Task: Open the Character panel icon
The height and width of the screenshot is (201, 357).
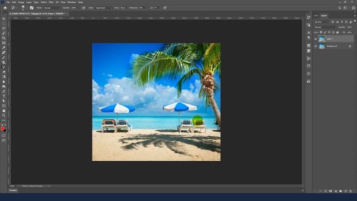Action: [x=308, y=32]
